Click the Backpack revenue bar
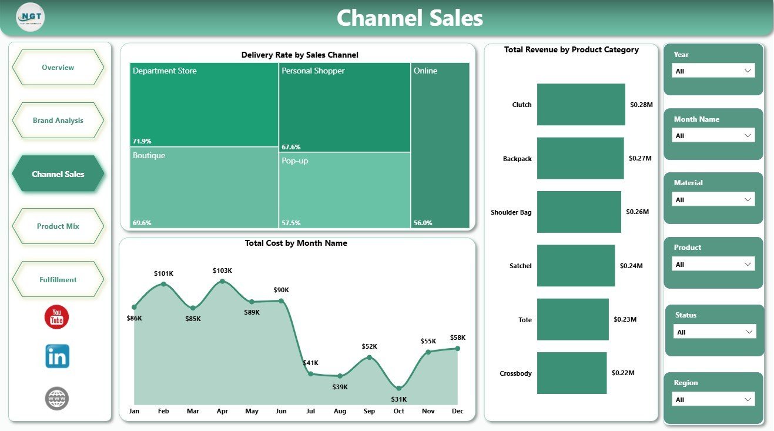 coord(580,158)
